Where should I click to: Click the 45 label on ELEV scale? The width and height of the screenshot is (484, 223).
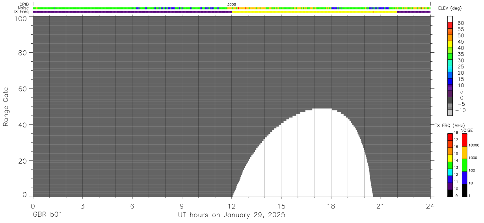pyautogui.click(x=461, y=42)
